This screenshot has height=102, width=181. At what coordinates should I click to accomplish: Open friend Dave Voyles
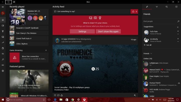162,77
